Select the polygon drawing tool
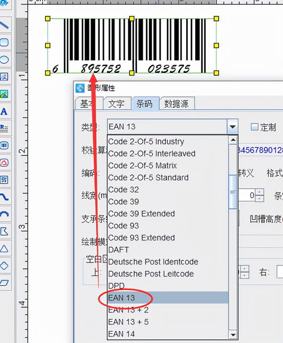The width and height of the screenshot is (283, 343). click(5, 231)
